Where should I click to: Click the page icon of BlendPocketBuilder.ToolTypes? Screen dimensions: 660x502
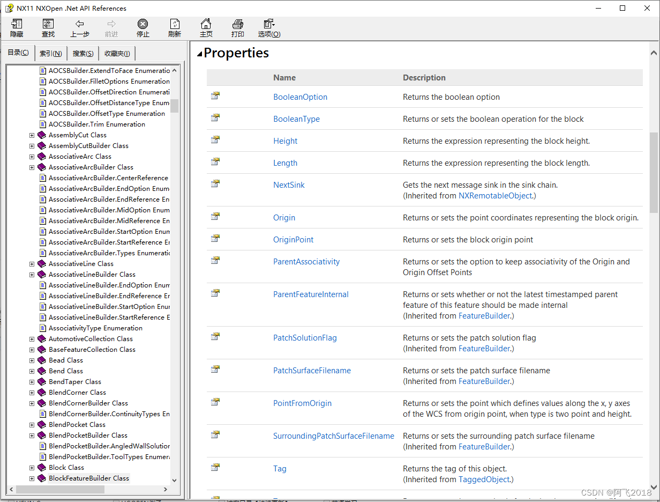coord(43,457)
